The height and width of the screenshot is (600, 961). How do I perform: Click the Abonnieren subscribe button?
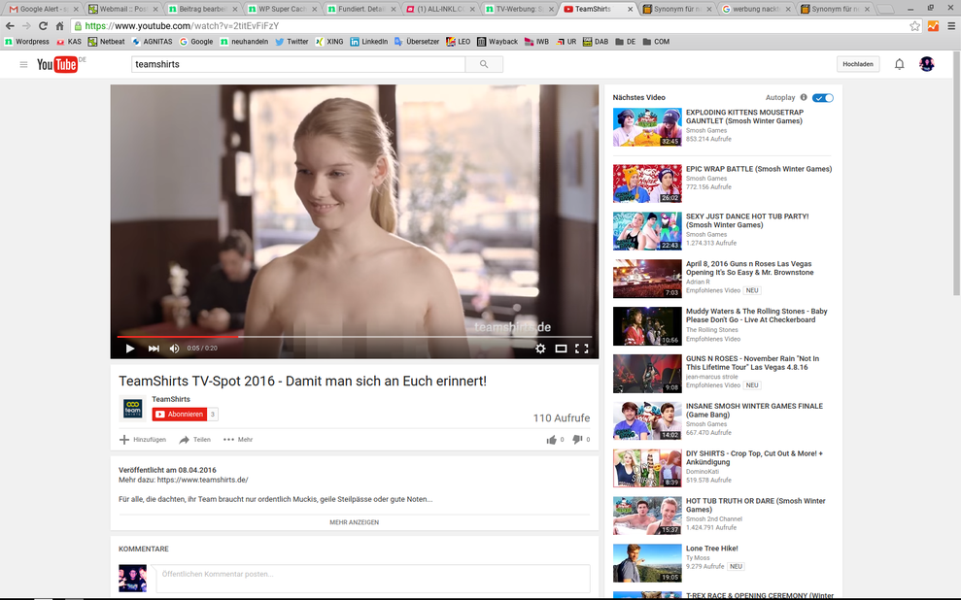point(180,415)
